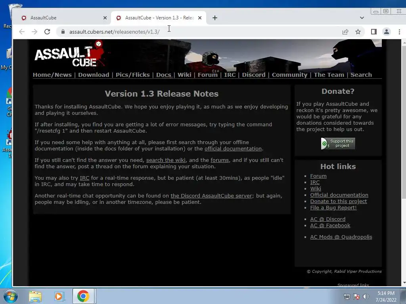Close the Version 1.3 Release notes tab
The image size is (406, 304).
pos(200,18)
